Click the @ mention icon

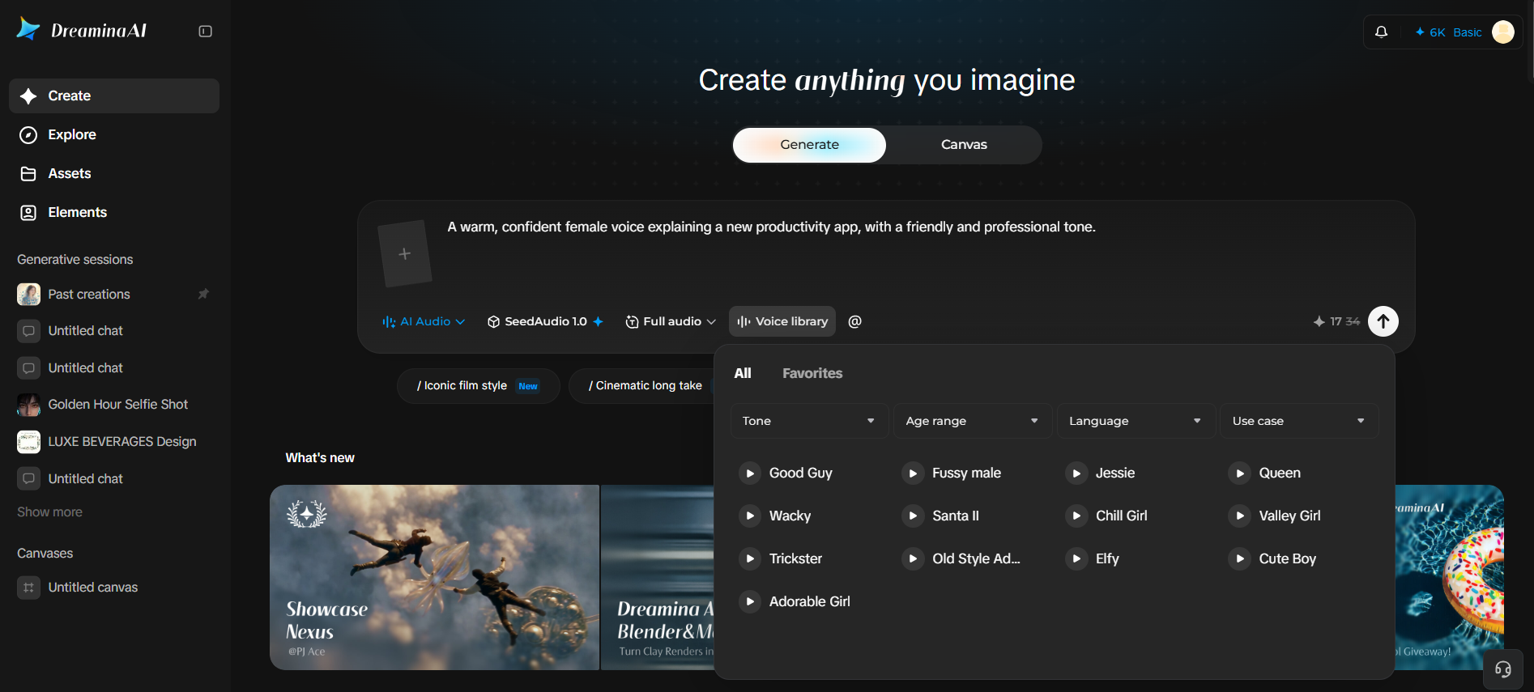(854, 321)
